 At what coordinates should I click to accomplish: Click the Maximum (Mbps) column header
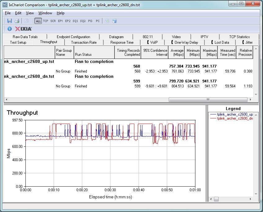[x=209, y=52]
